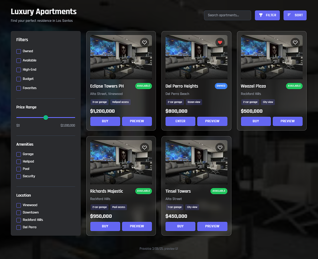
Task: Check the High-End filter
Action: click(x=18, y=69)
